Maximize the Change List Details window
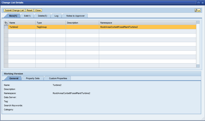 [199, 2]
